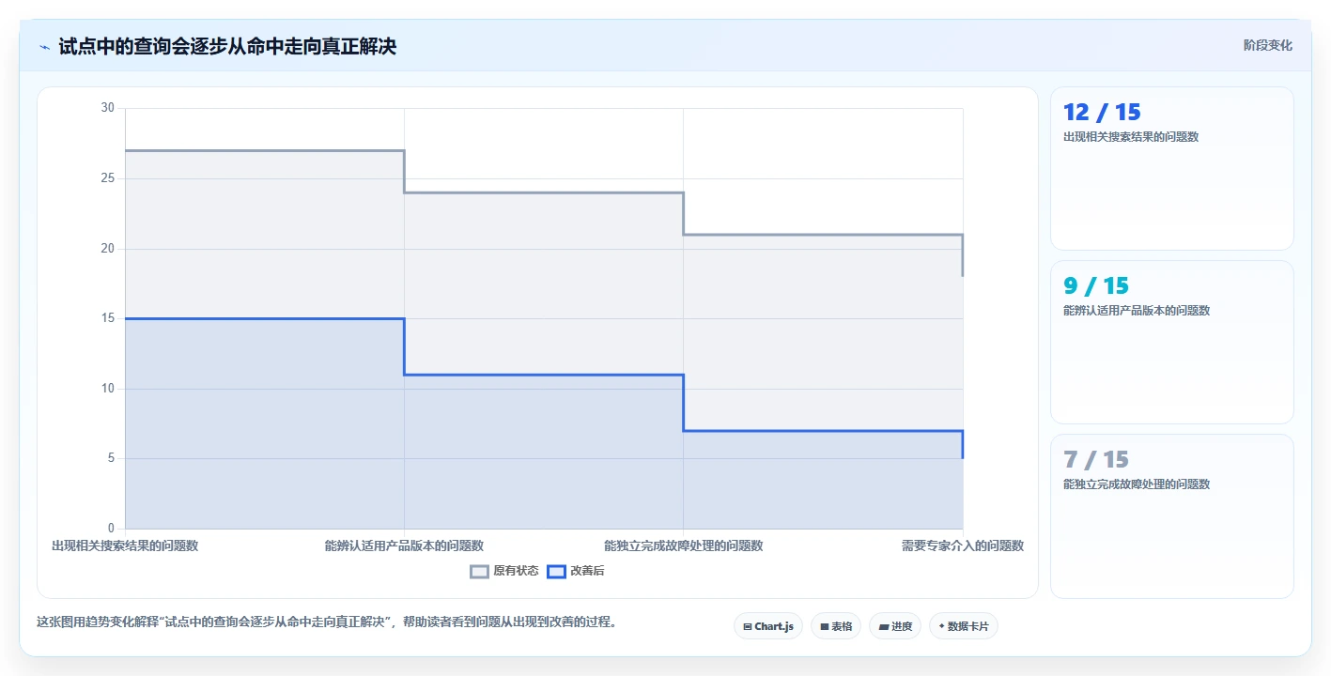Click the Chart.js tag button
Image resolution: width=1331 pixels, height=676 pixels.
[768, 626]
